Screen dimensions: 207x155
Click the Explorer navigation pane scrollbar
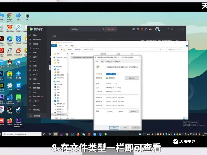[68, 92]
